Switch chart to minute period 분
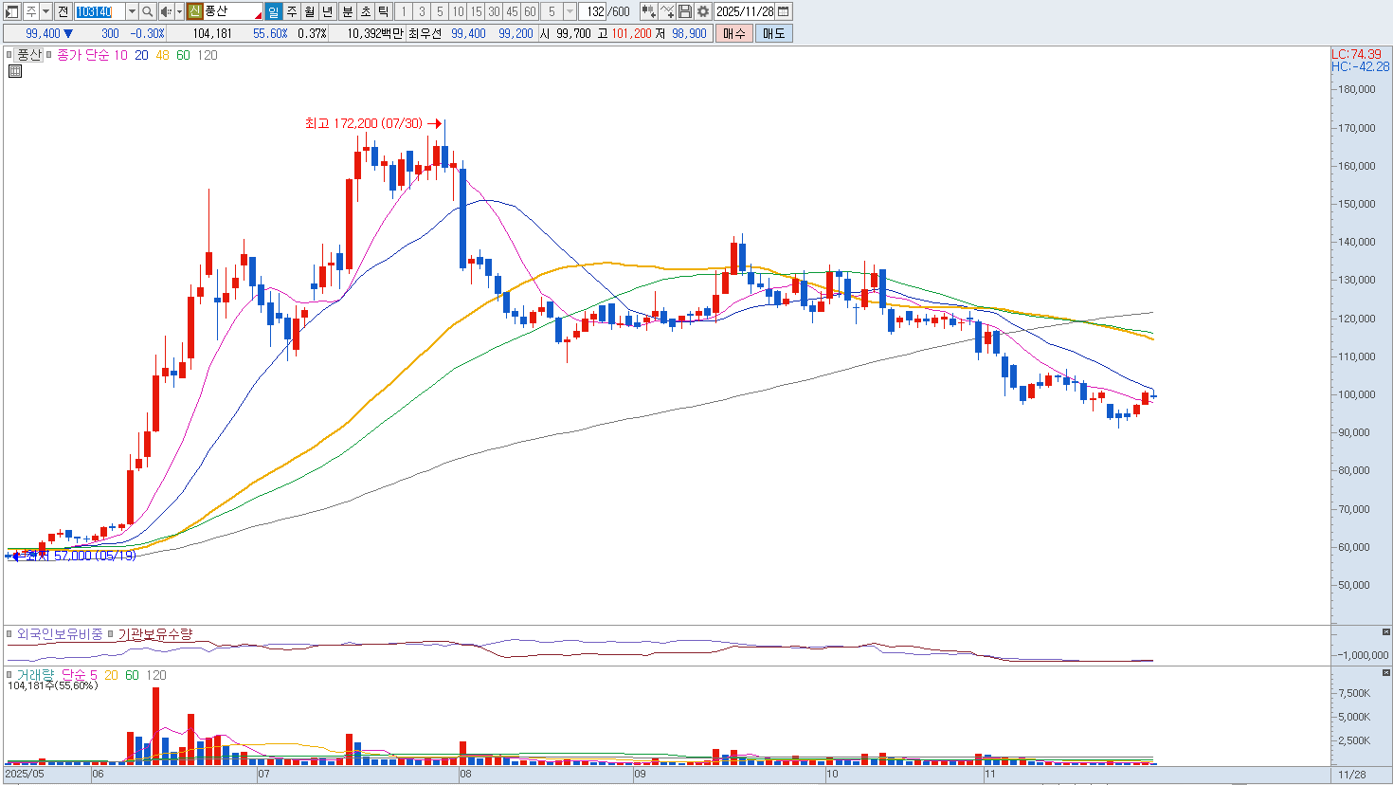Screen dimensions: 1393x785 point(347,11)
